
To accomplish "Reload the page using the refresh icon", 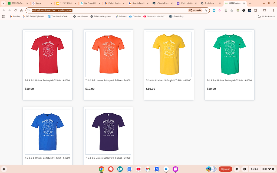I will pos(15,10).
